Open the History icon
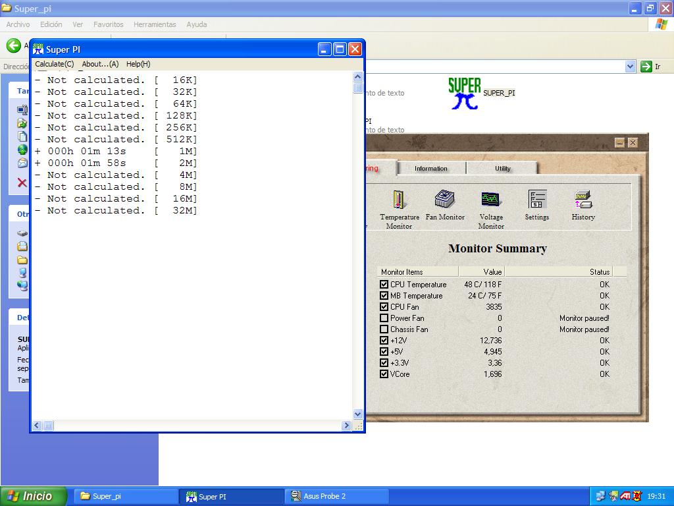The height and width of the screenshot is (506, 674). tap(583, 200)
